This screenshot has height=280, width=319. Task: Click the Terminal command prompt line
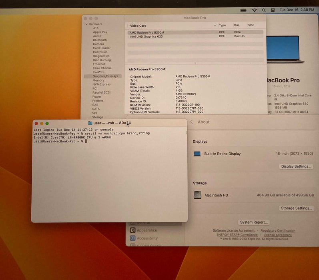tap(60, 141)
